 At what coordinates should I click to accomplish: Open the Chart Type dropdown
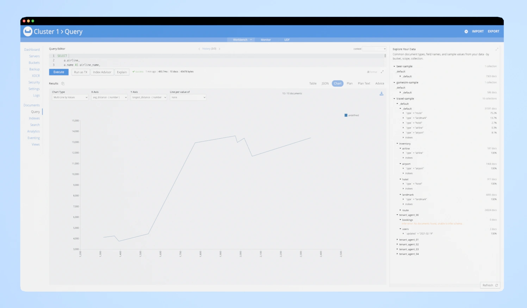(x=70, y=98)
